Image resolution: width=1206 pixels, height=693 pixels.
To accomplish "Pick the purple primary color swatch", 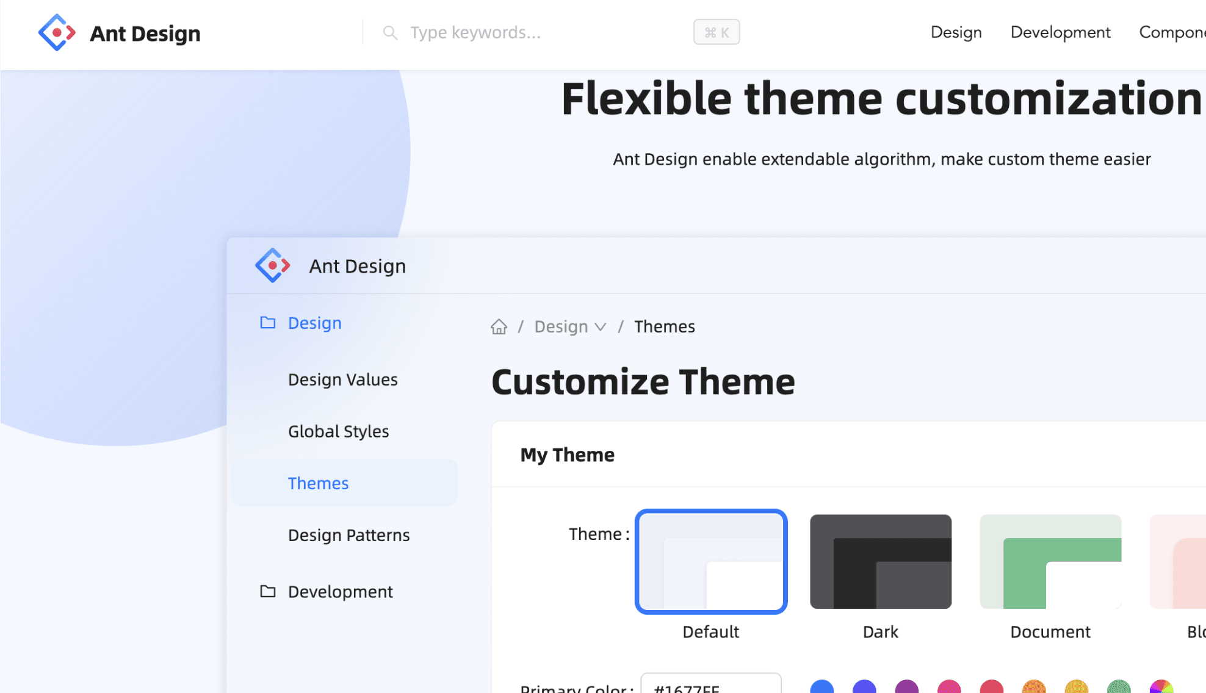I will point(906,688).
